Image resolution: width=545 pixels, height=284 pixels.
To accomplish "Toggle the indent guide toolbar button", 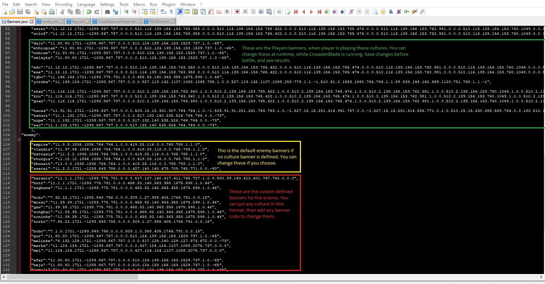I will pyautogui.click(x=180, y=12).
